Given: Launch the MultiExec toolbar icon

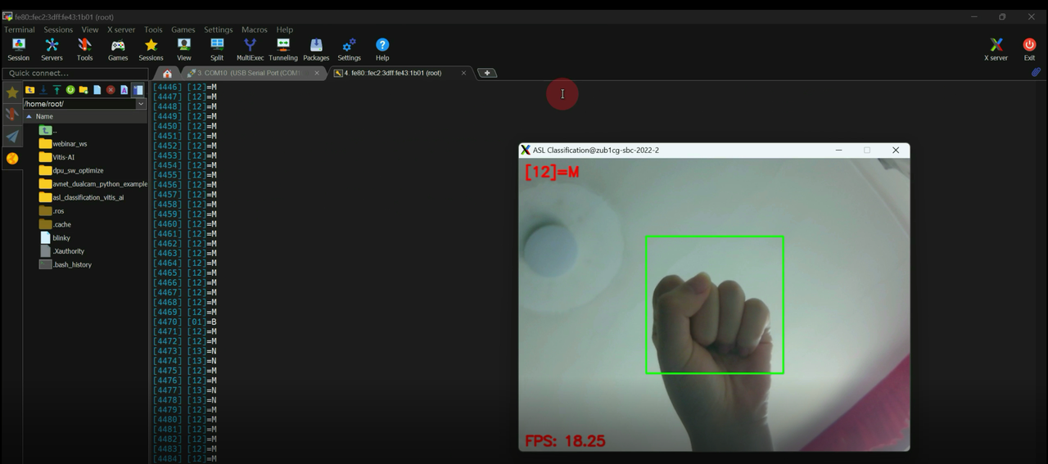Looking at the screenshot, I should (x=250, y=49).
